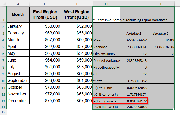Select September West profit $61,000
Screen dimensions: 180x115
(77, 80)
